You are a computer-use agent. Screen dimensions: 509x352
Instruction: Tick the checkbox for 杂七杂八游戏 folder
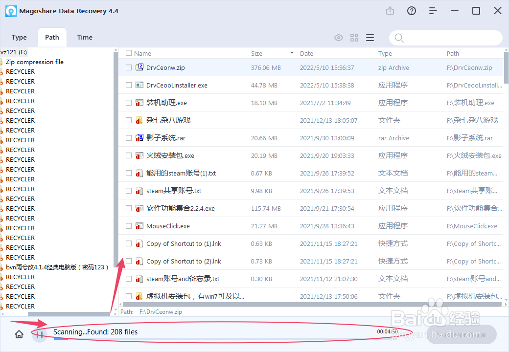129,120
